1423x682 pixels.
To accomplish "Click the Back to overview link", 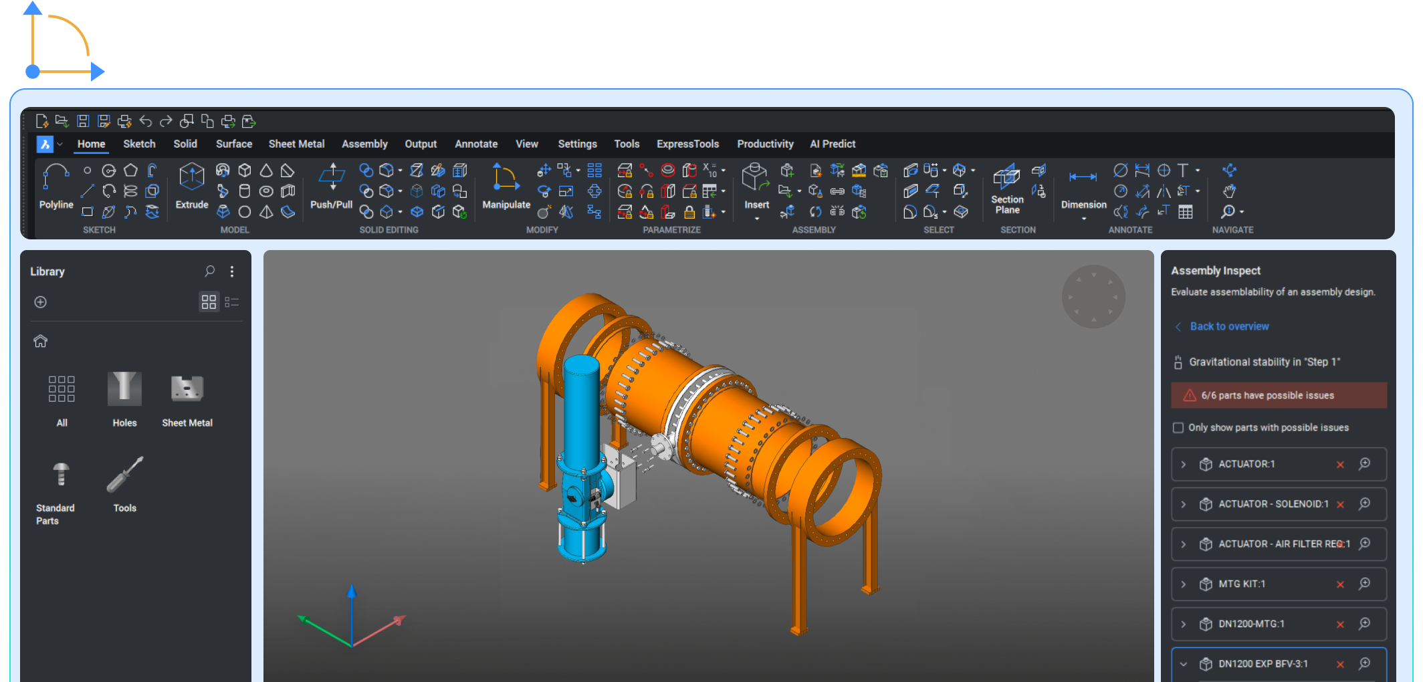I will [x=1229, y=326].
